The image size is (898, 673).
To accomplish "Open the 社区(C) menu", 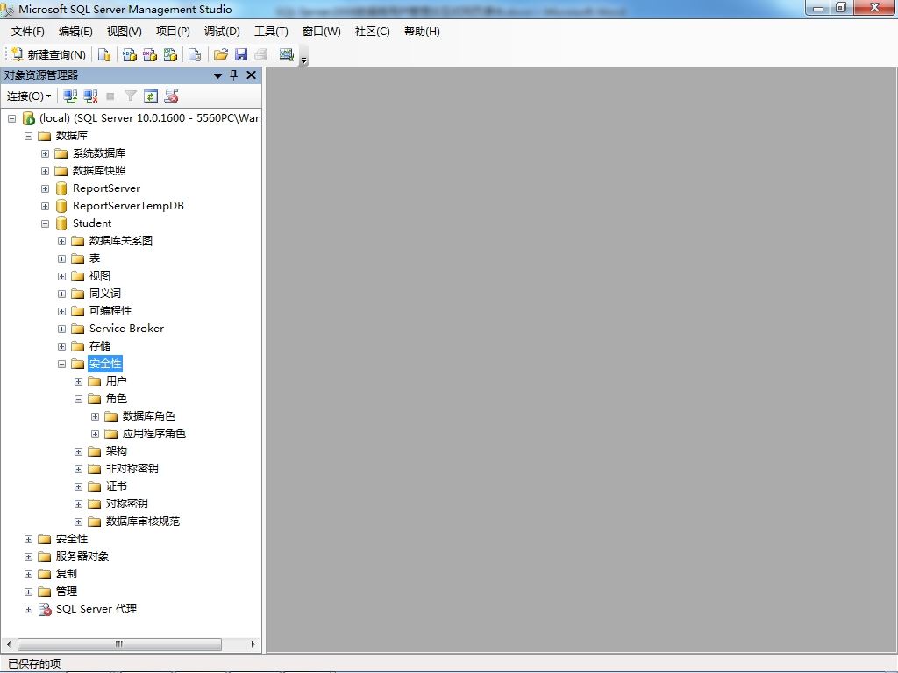I will point(372,32).
